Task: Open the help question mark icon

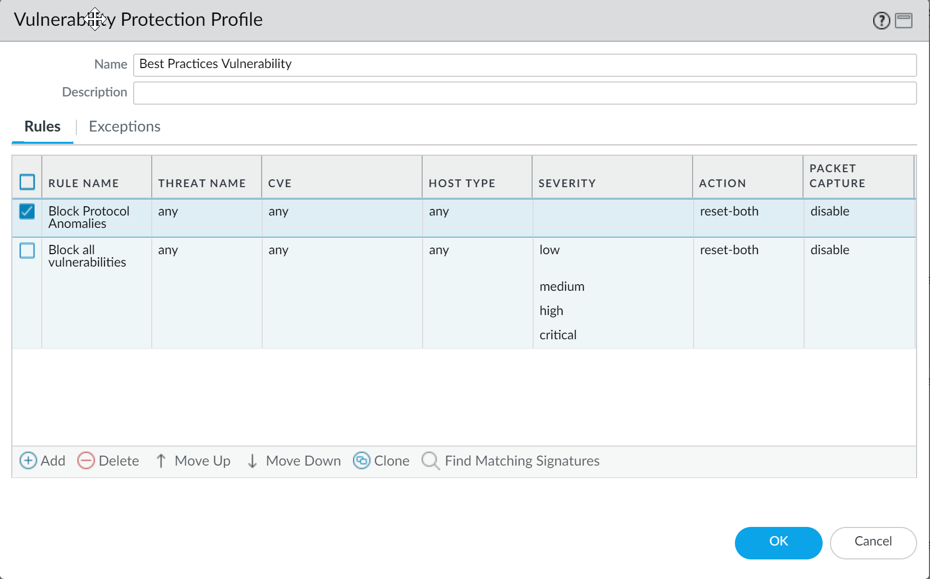Action: (x=881, y=21)
